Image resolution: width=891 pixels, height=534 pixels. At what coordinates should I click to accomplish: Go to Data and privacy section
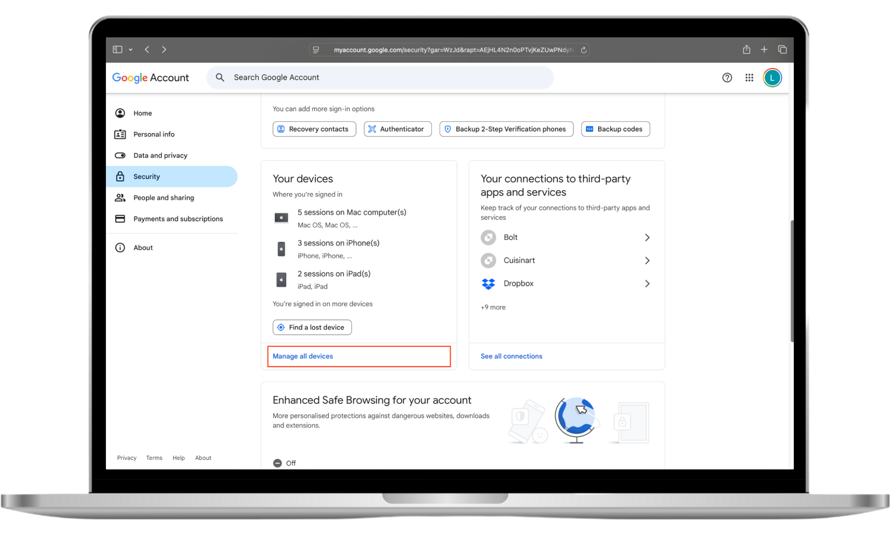point(160,156)
